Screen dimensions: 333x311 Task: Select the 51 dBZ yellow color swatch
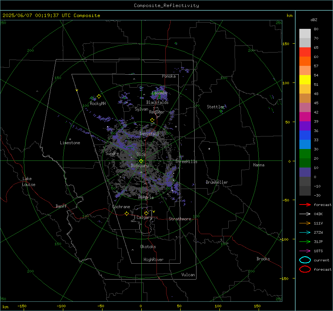(x=305, y=80)
